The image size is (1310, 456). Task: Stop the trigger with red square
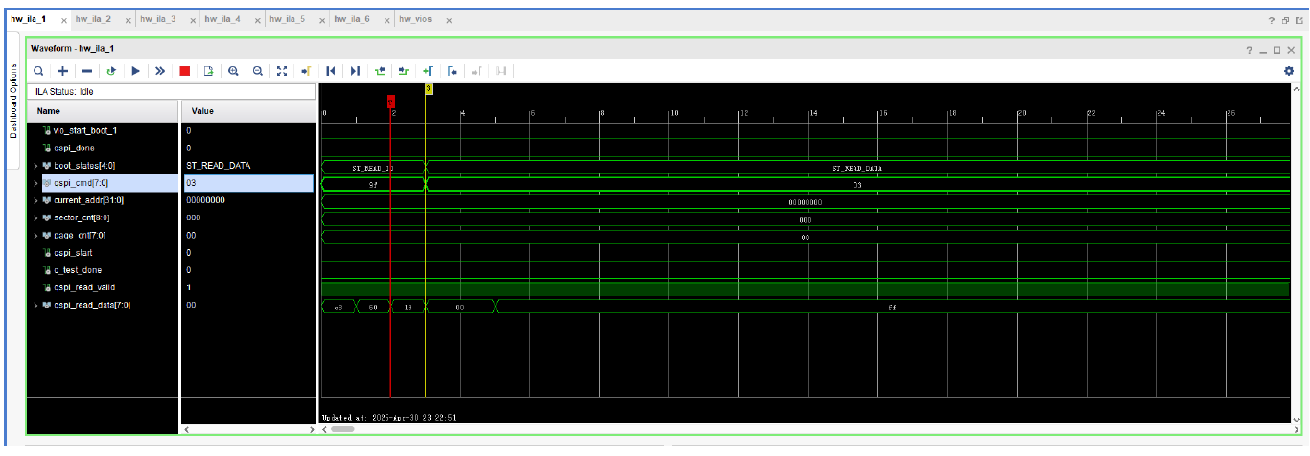[x=185, y=71]
